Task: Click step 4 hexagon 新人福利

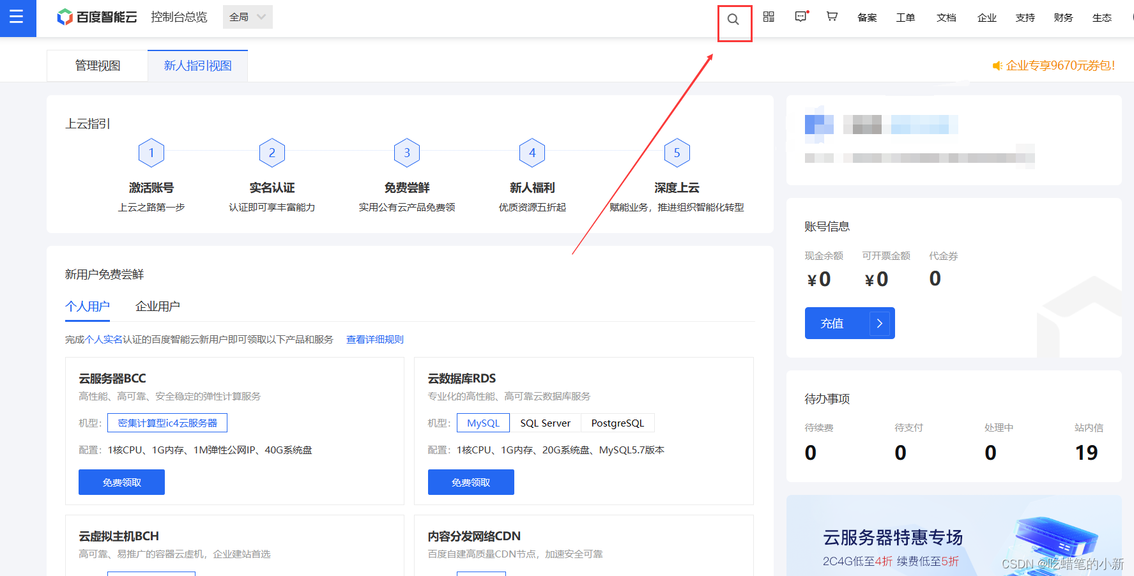Action: coord(532,153)
